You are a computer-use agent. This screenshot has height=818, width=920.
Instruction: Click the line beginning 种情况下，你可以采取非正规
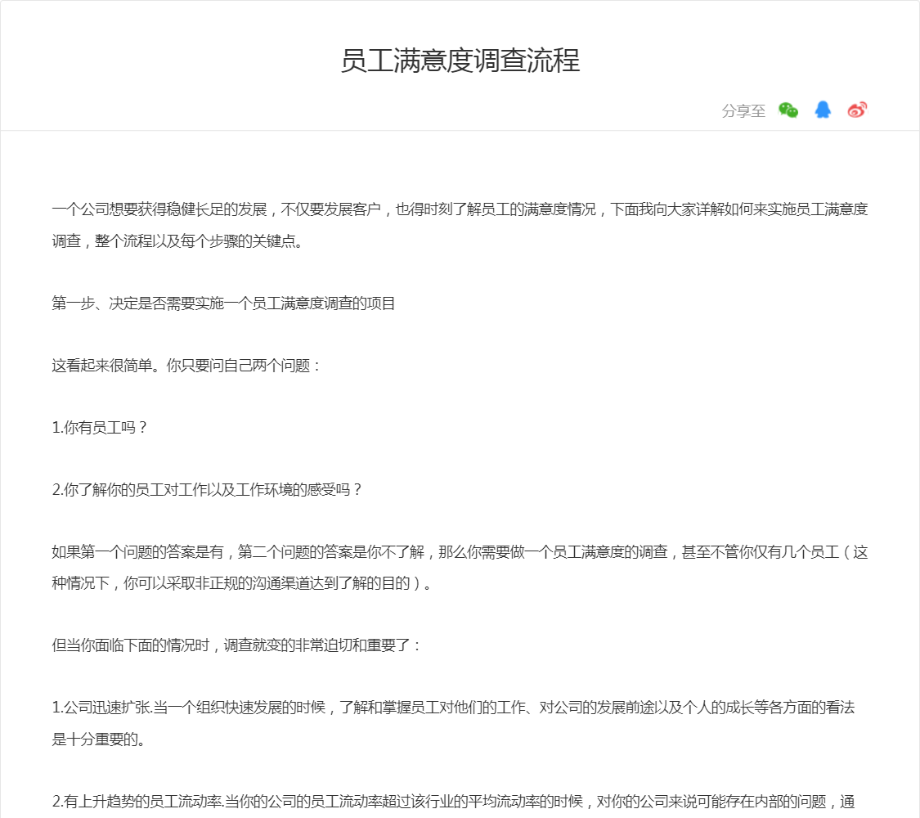coord(242,583)
